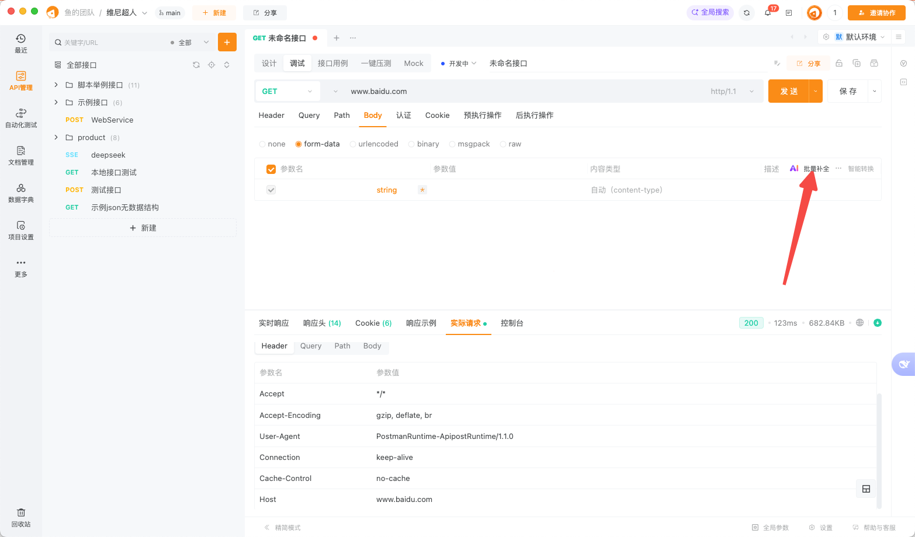Expand the 示例接口 folder
915x537 pixels.
(x=56, y=102)
